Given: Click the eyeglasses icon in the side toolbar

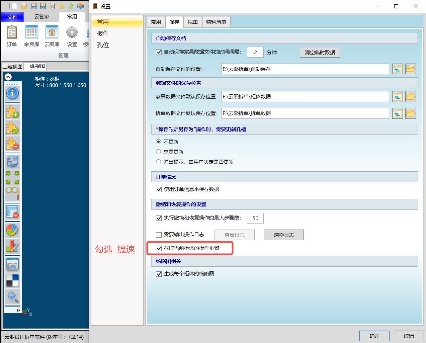Looking at the screenshot, I should click(12, 193).
